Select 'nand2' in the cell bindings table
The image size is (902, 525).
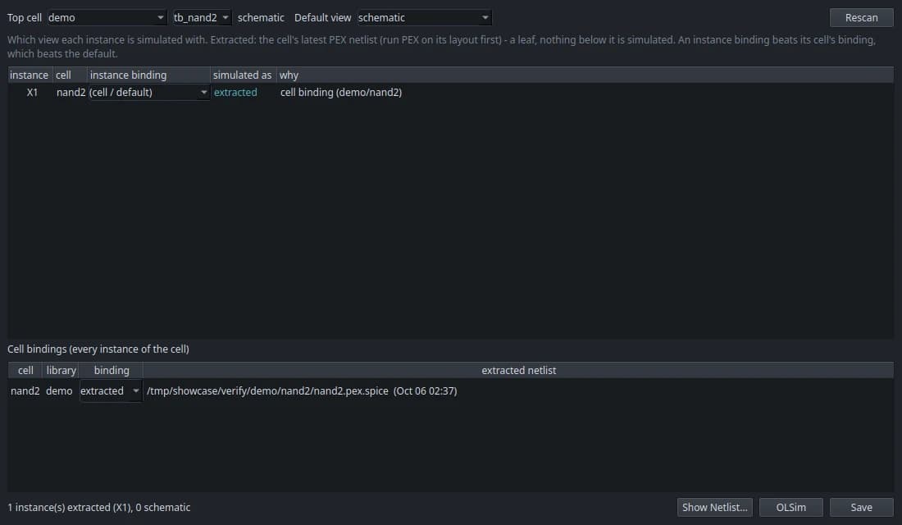click(x=25, y=390)
